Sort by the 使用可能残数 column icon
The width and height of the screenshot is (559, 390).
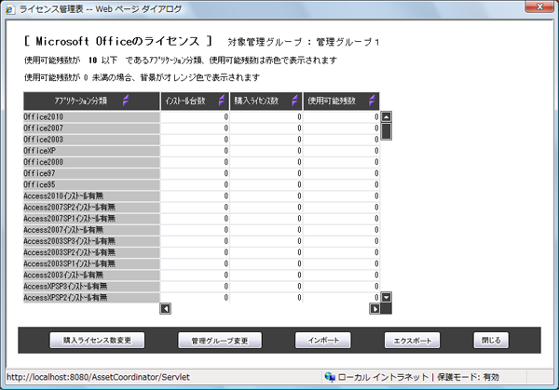pyautogui.click(x=372, y=101)
